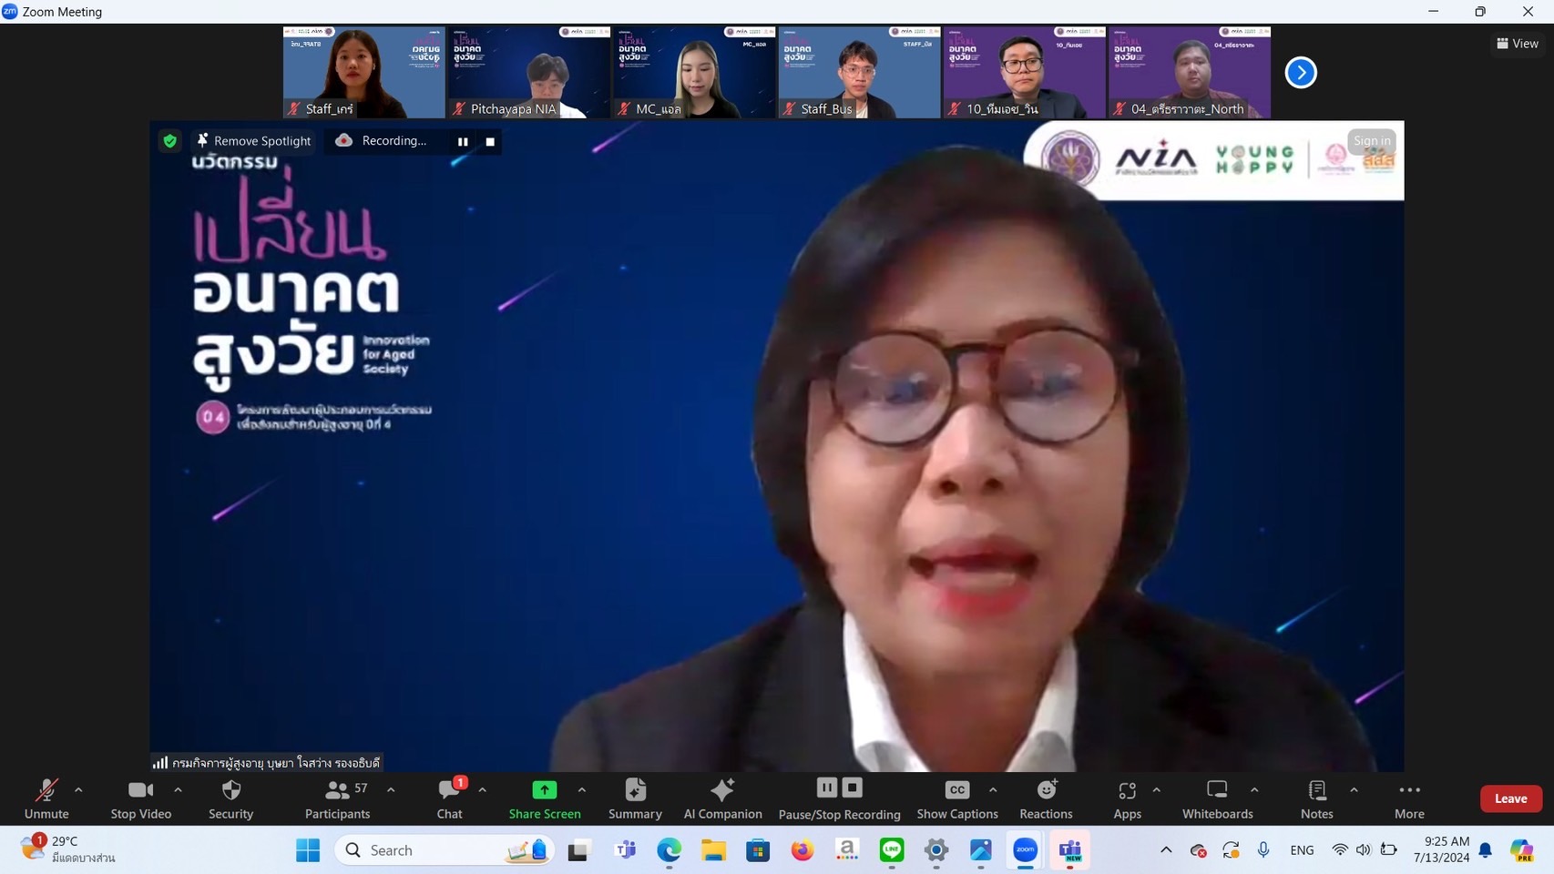The height and width of the screenshot is (874, 1554).
Task: Click ENG language indicator
Action: coord(1302,850)
